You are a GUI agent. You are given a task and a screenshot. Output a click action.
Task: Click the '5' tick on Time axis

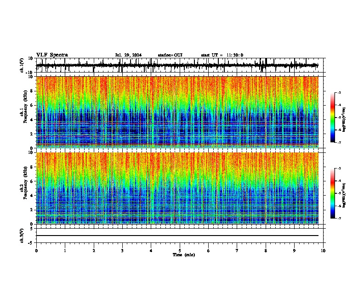point(180,251)
